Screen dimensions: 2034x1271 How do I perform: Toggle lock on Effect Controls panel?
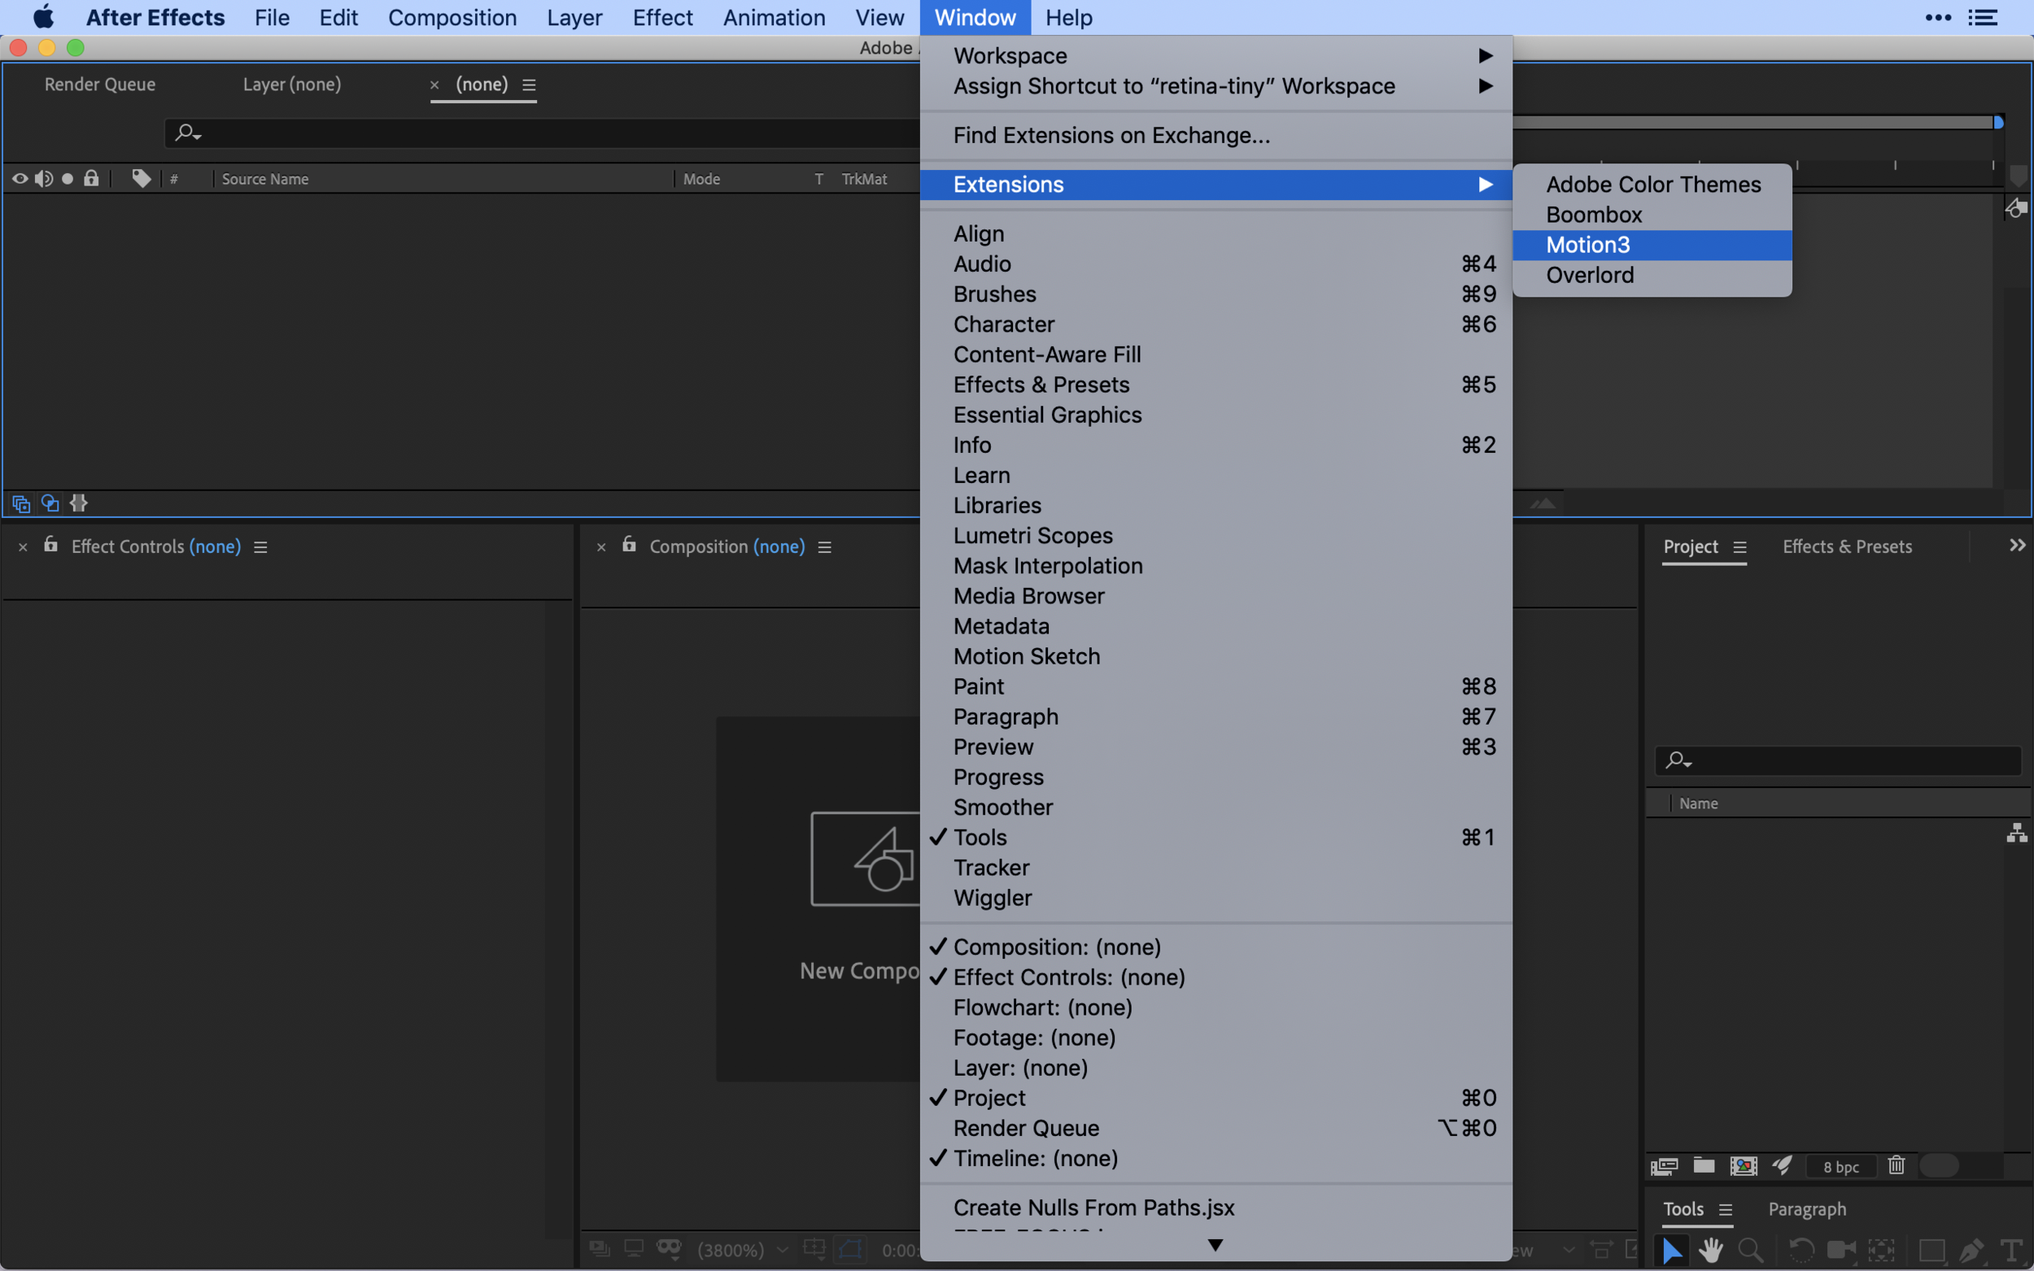pyautogui.click(x=50, y=545)
